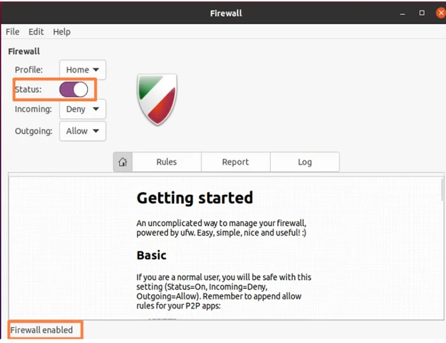Open the Profile dropdown showing Home

click(83, 69)
